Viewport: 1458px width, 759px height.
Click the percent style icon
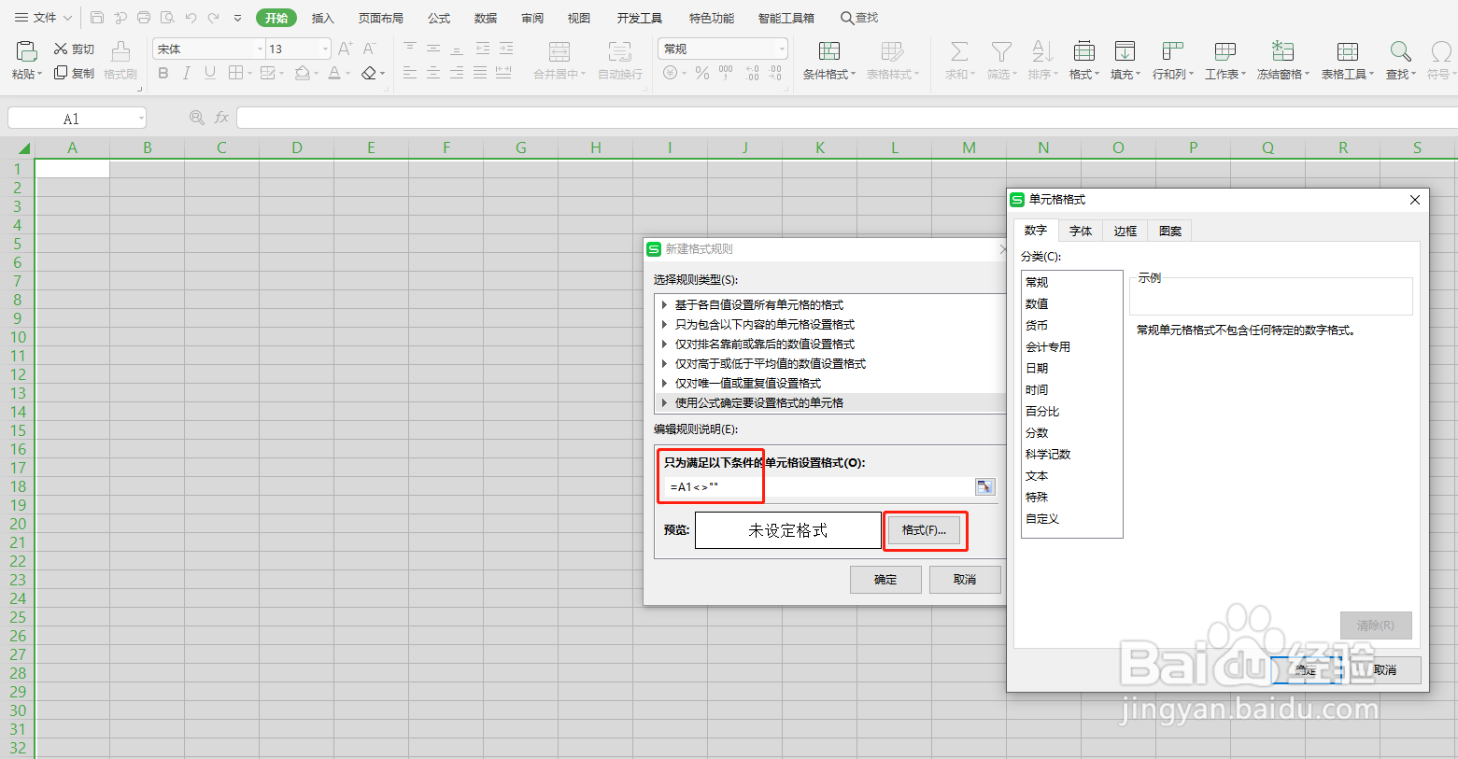[702, 73]
